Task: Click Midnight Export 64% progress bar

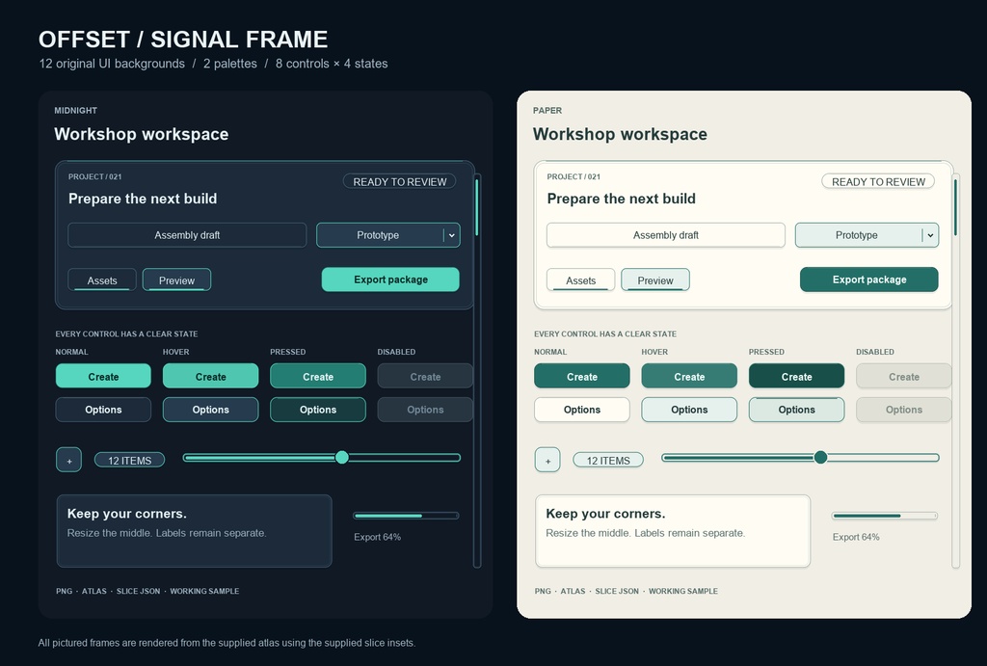Action: pos(406,516)
